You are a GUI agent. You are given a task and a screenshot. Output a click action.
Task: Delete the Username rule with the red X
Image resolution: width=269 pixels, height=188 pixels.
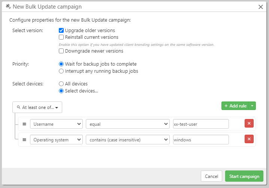[249, 124]
